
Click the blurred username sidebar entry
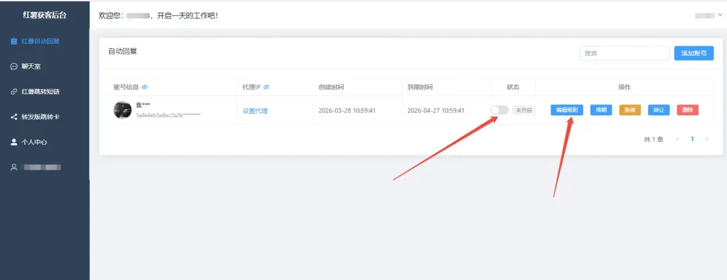pos(44,167)
